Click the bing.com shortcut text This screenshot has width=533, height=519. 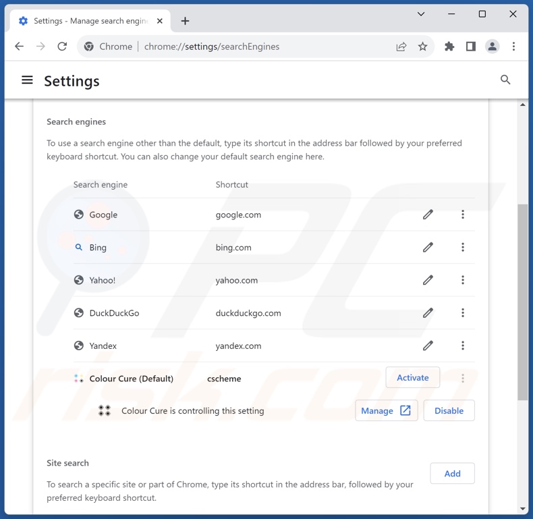(x=233, y=248)
